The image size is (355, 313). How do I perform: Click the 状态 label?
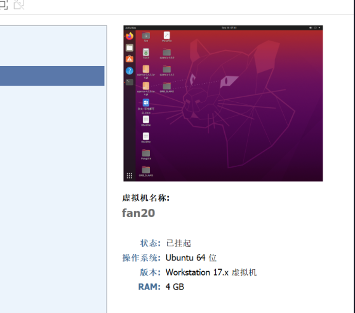tap(150, 243)
